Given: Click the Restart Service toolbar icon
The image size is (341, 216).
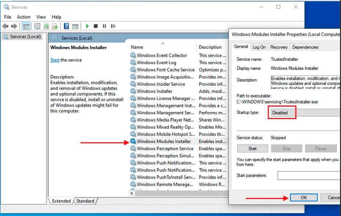Looking at the screenshot, I should 113,26.
